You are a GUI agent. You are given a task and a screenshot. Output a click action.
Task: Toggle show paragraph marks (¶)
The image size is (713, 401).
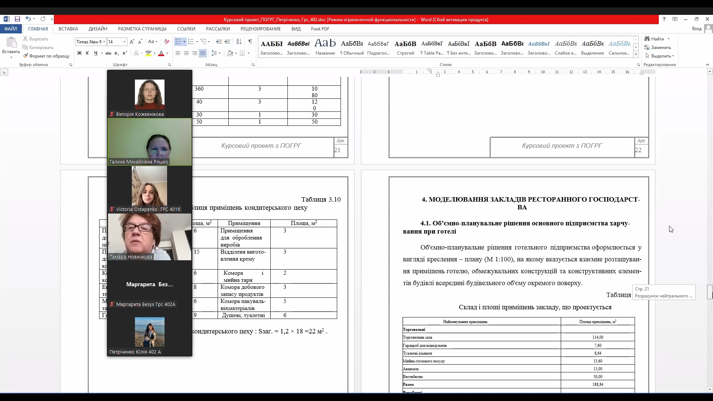click(x=250, y=42)
